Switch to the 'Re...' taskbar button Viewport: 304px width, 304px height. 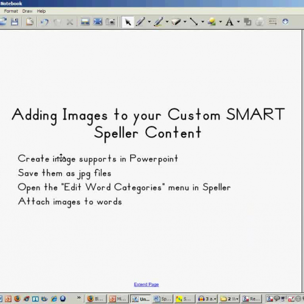251,299
